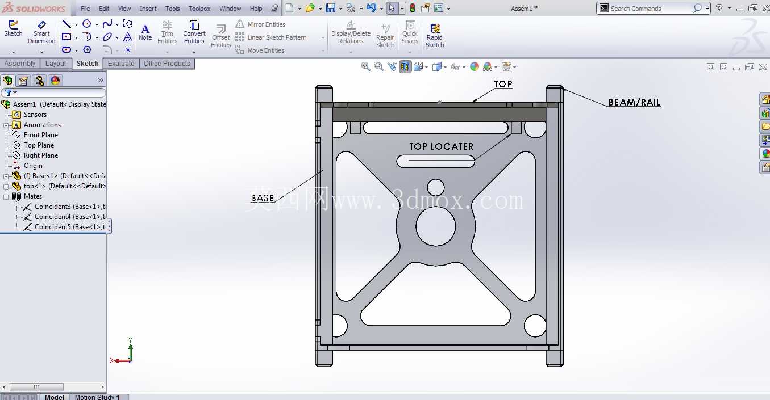Image resolution: width=770 pixels, height=400 pixels.
Task: Open the ConfigurationManager tab icon
Action: (x=39, y=81)
